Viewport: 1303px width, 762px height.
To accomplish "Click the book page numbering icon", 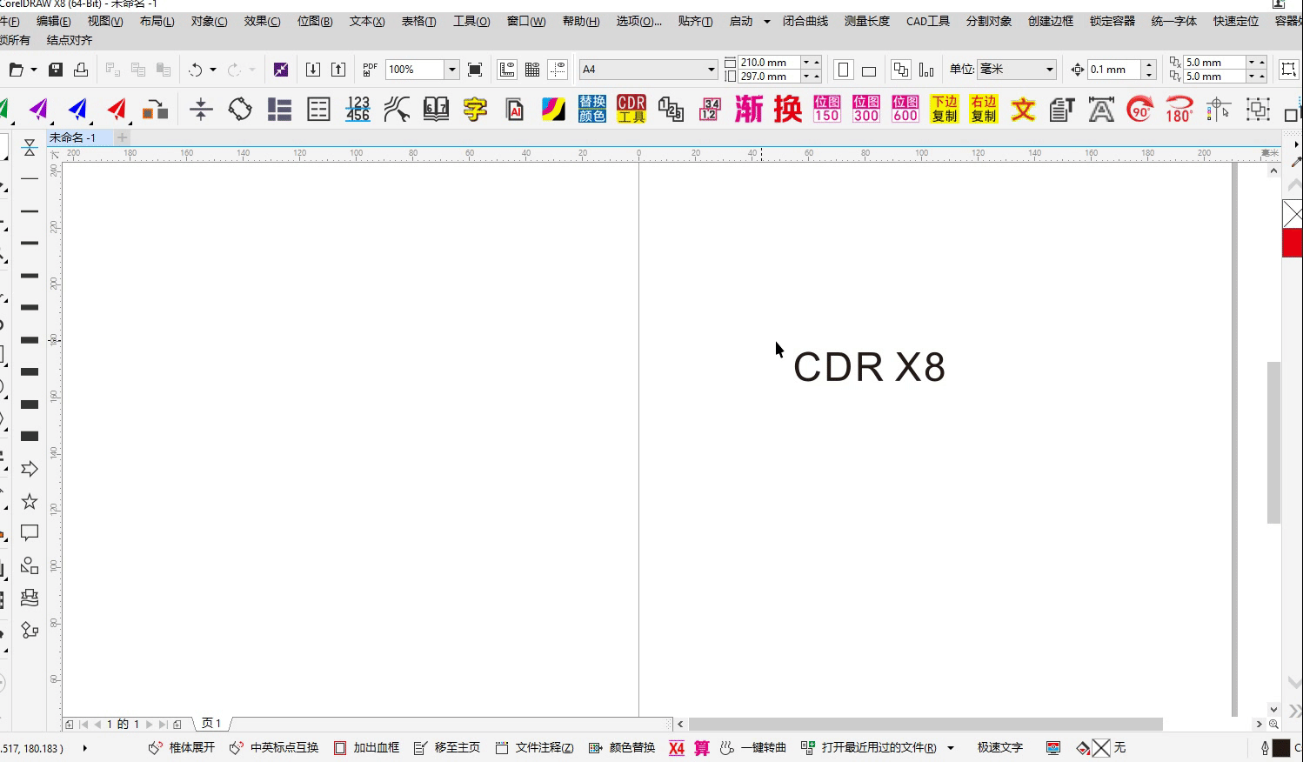I will point(436,109).
